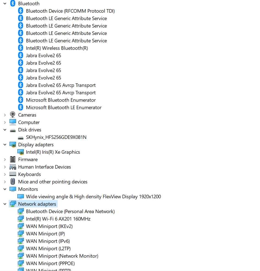Click the Human Interface Devices icon
The width and height of the screenshot is (260, 271).
[x=13, y=167]
